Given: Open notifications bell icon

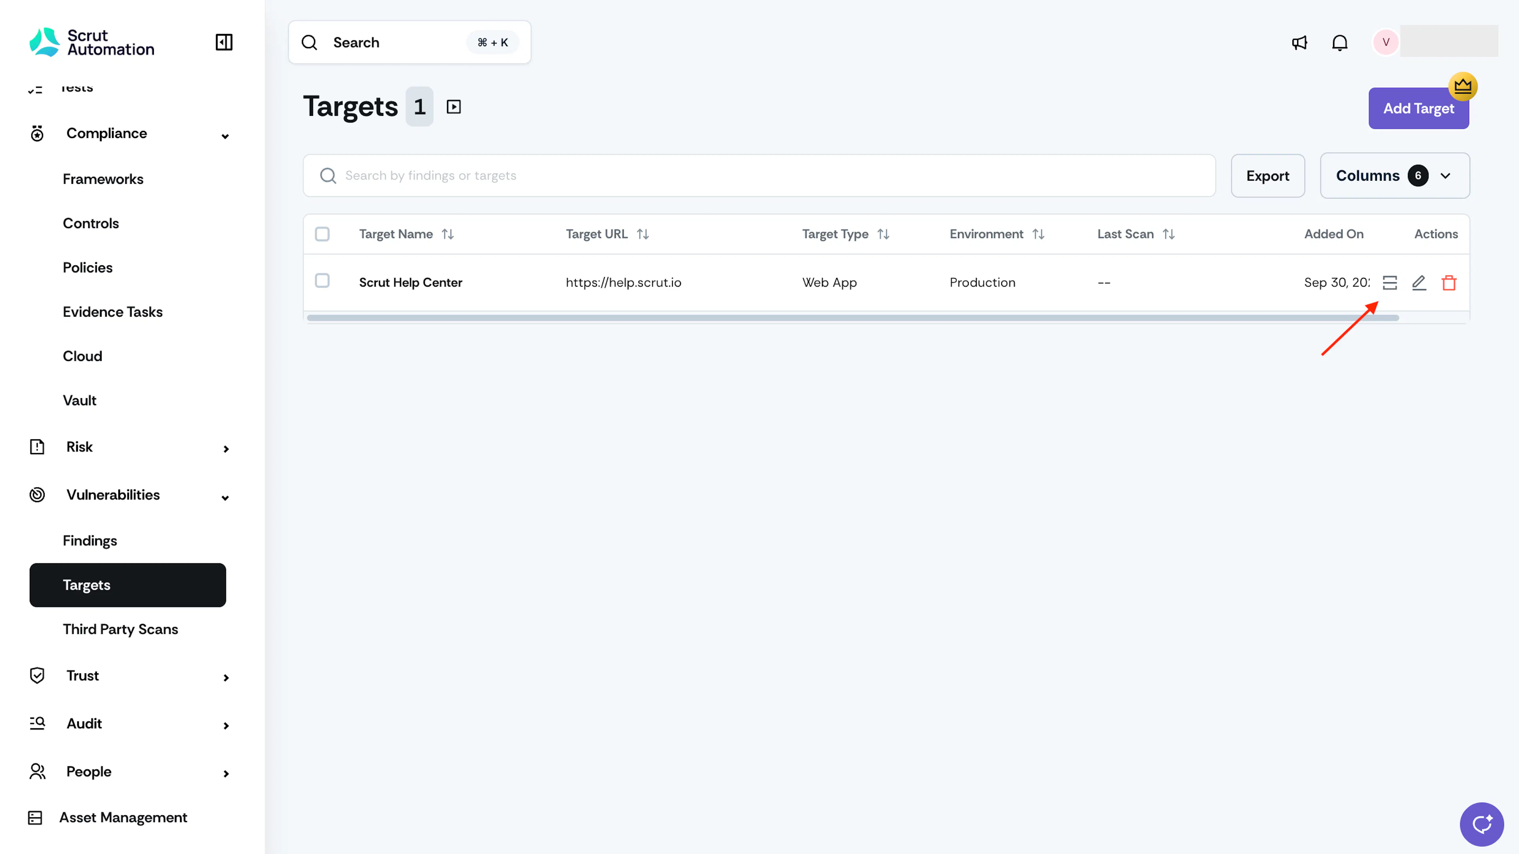Looking at the screenshot, I should (x=1340, y=42).
